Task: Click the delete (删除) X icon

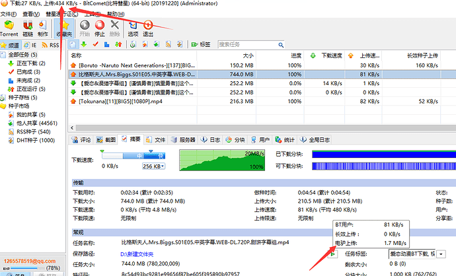Action: [x=116, y=26]
